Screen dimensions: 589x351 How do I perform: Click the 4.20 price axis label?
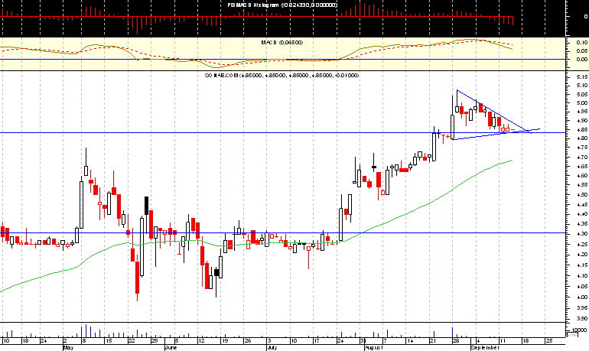[x=582, y=255]
